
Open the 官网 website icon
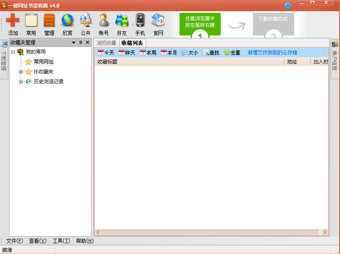158,21
